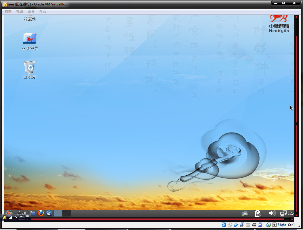This screenshot has width=303, height=230.
Task: Open the 设备 menu
Action: point(31,11)
